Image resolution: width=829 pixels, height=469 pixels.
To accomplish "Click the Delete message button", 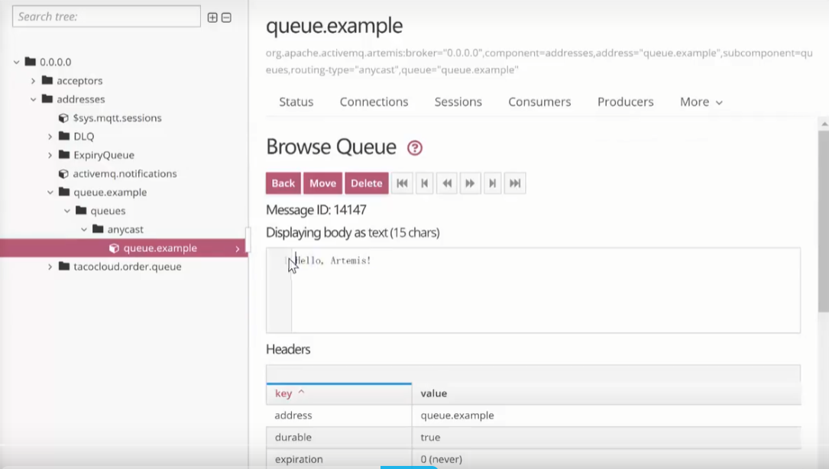I will (366, 183).
